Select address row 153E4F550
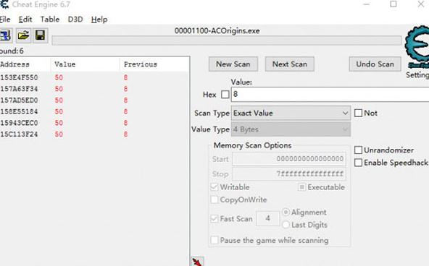The width and height of the screenshot is (429, 266). (x=94, y=77)
